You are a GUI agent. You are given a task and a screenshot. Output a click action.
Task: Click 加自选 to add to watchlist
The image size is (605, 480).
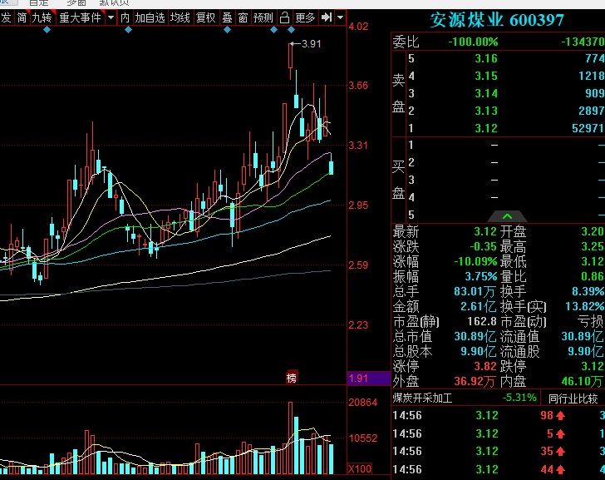[150, 17]
